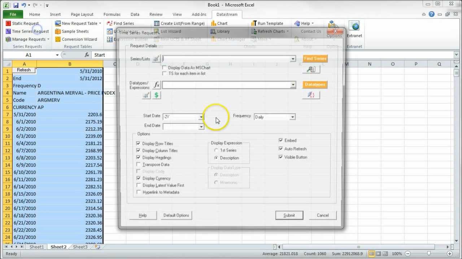
Task: Click Cancel in the Time Series Request dialog
Action: point(323,215)
